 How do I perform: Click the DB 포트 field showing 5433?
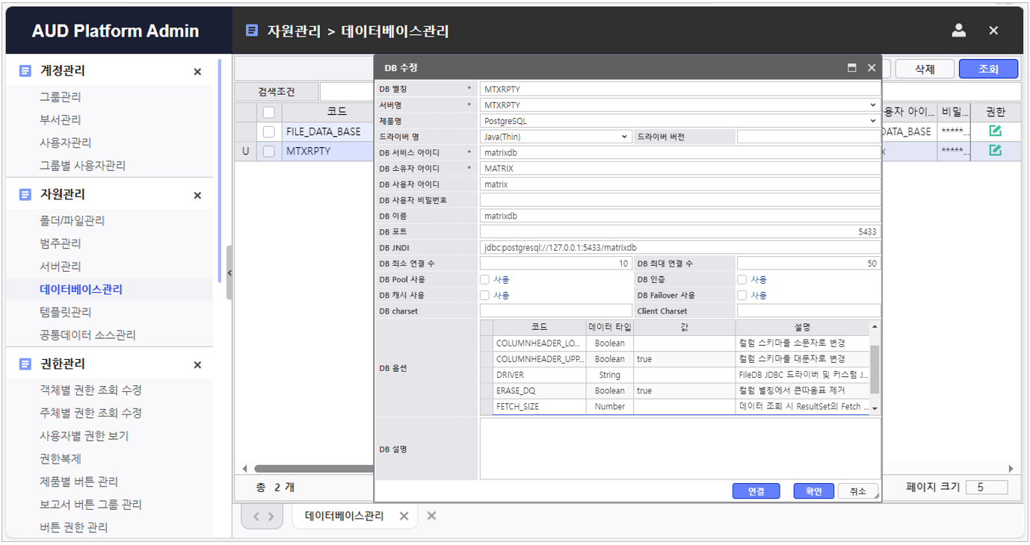pyautogui.click(x=680, y=231)
